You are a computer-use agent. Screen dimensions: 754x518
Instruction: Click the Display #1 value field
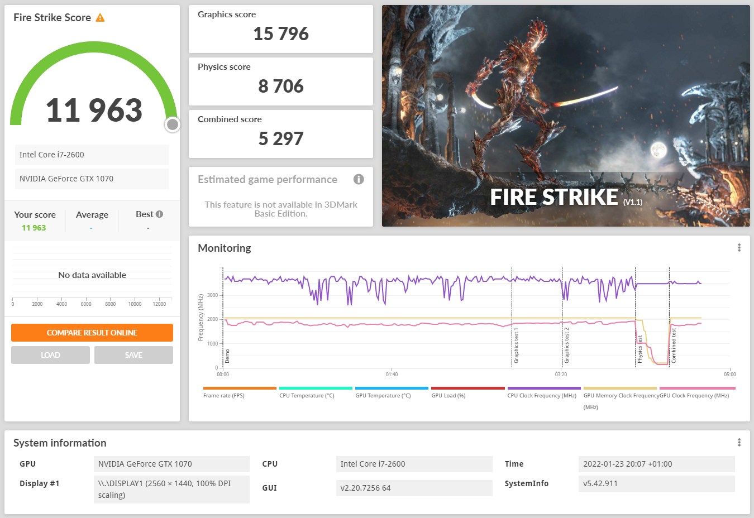point(171,490)
